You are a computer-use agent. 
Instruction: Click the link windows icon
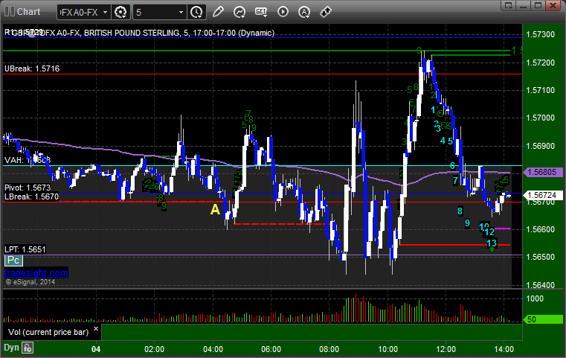326,12
